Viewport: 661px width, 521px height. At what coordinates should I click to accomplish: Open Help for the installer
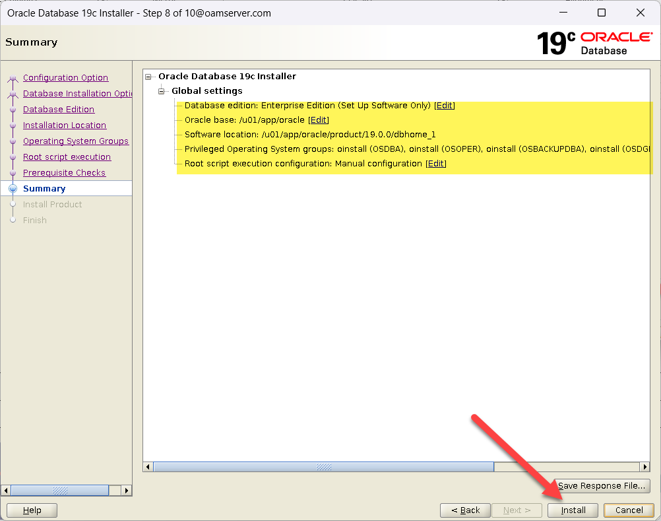[x=32, y=510]
